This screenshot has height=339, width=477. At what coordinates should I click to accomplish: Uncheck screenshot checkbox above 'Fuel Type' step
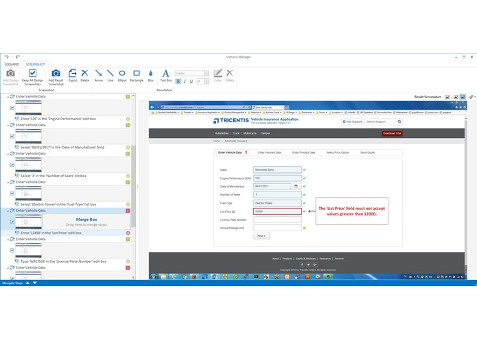(x=12, y=194)
